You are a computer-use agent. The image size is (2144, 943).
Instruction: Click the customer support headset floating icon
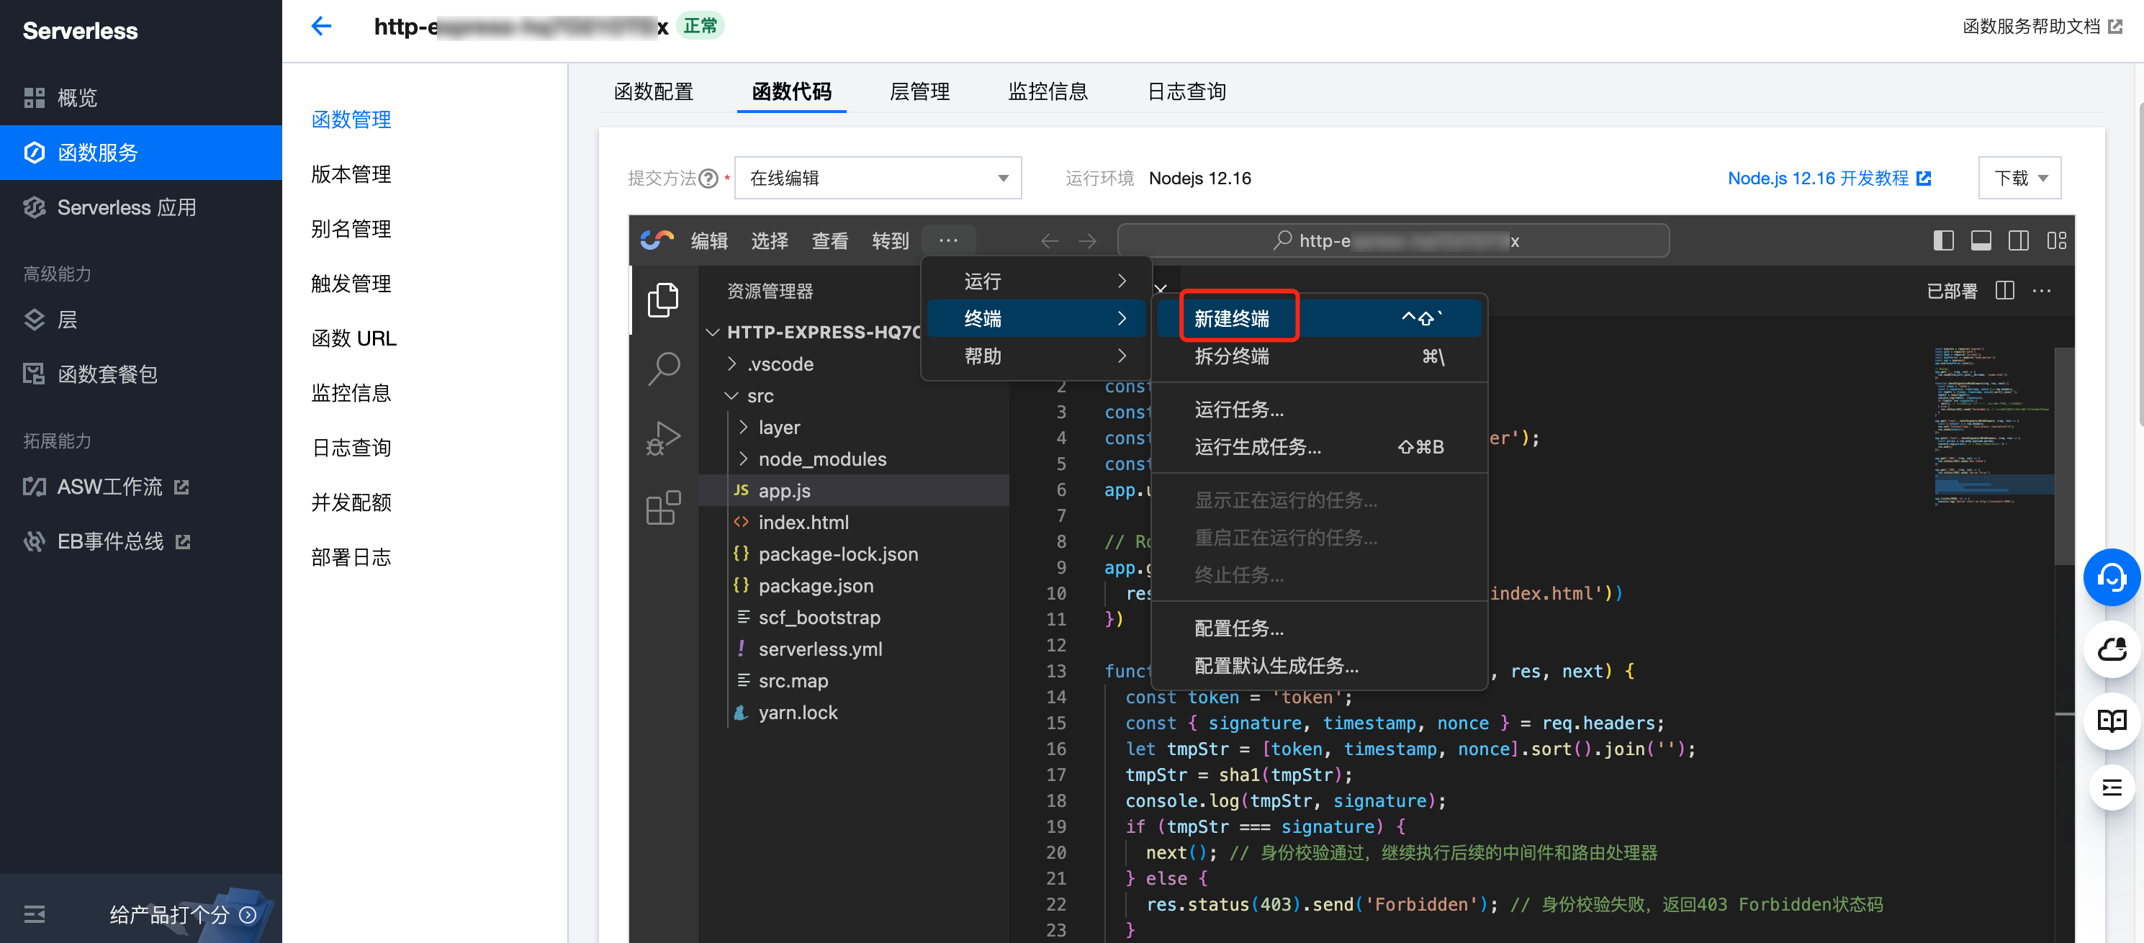point(2111,577)
